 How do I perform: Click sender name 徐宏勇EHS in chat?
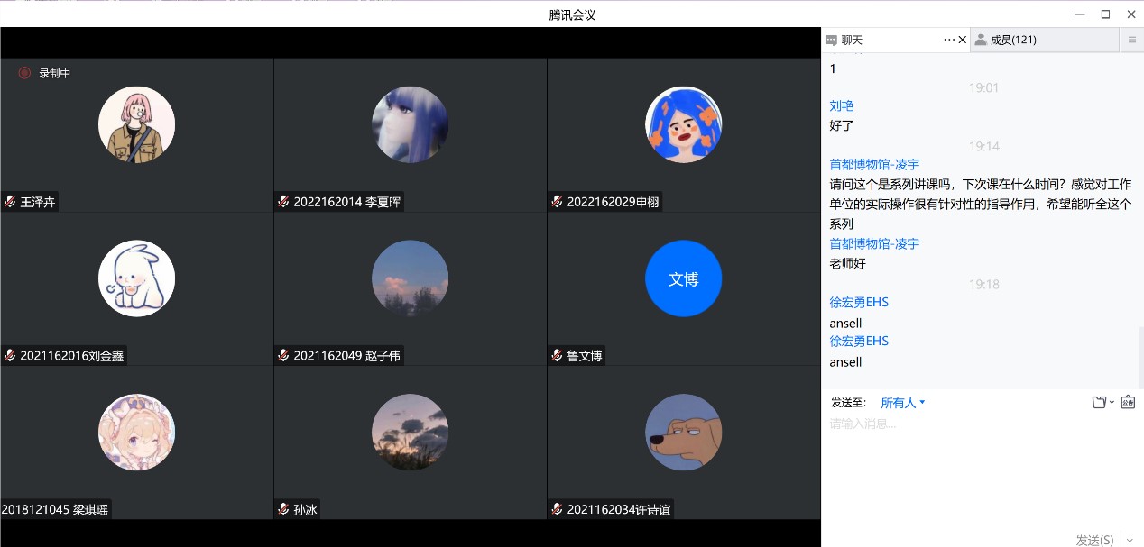859,302
